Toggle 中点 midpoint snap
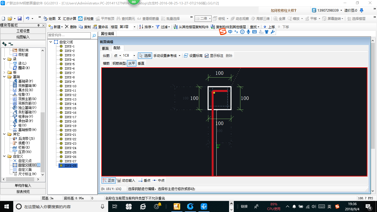 159,180
